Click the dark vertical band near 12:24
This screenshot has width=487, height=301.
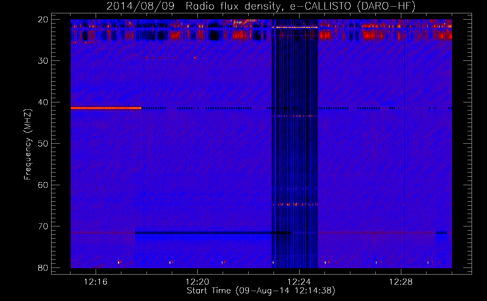295,144
